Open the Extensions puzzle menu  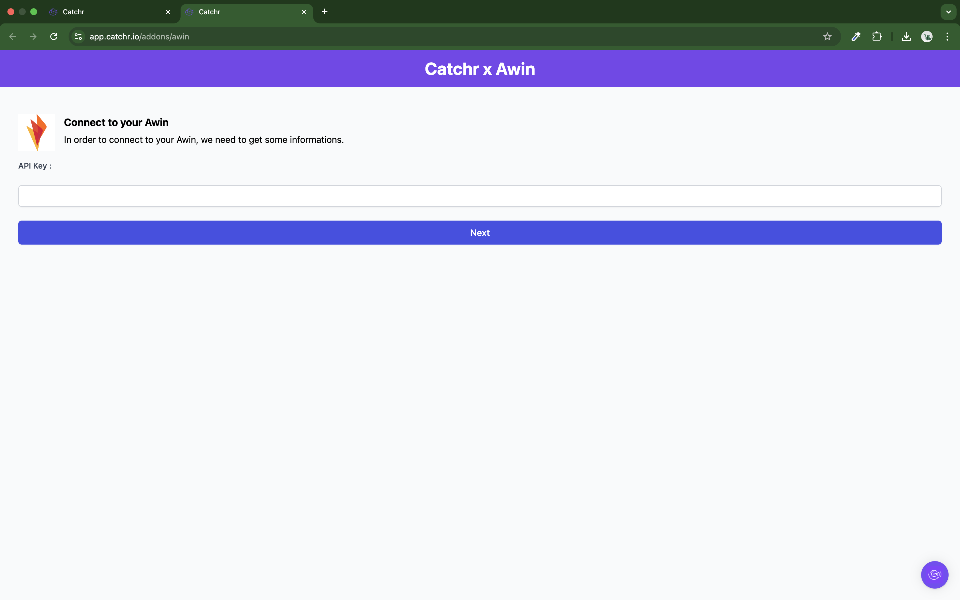pyautogui.click(x=877, y=37)
